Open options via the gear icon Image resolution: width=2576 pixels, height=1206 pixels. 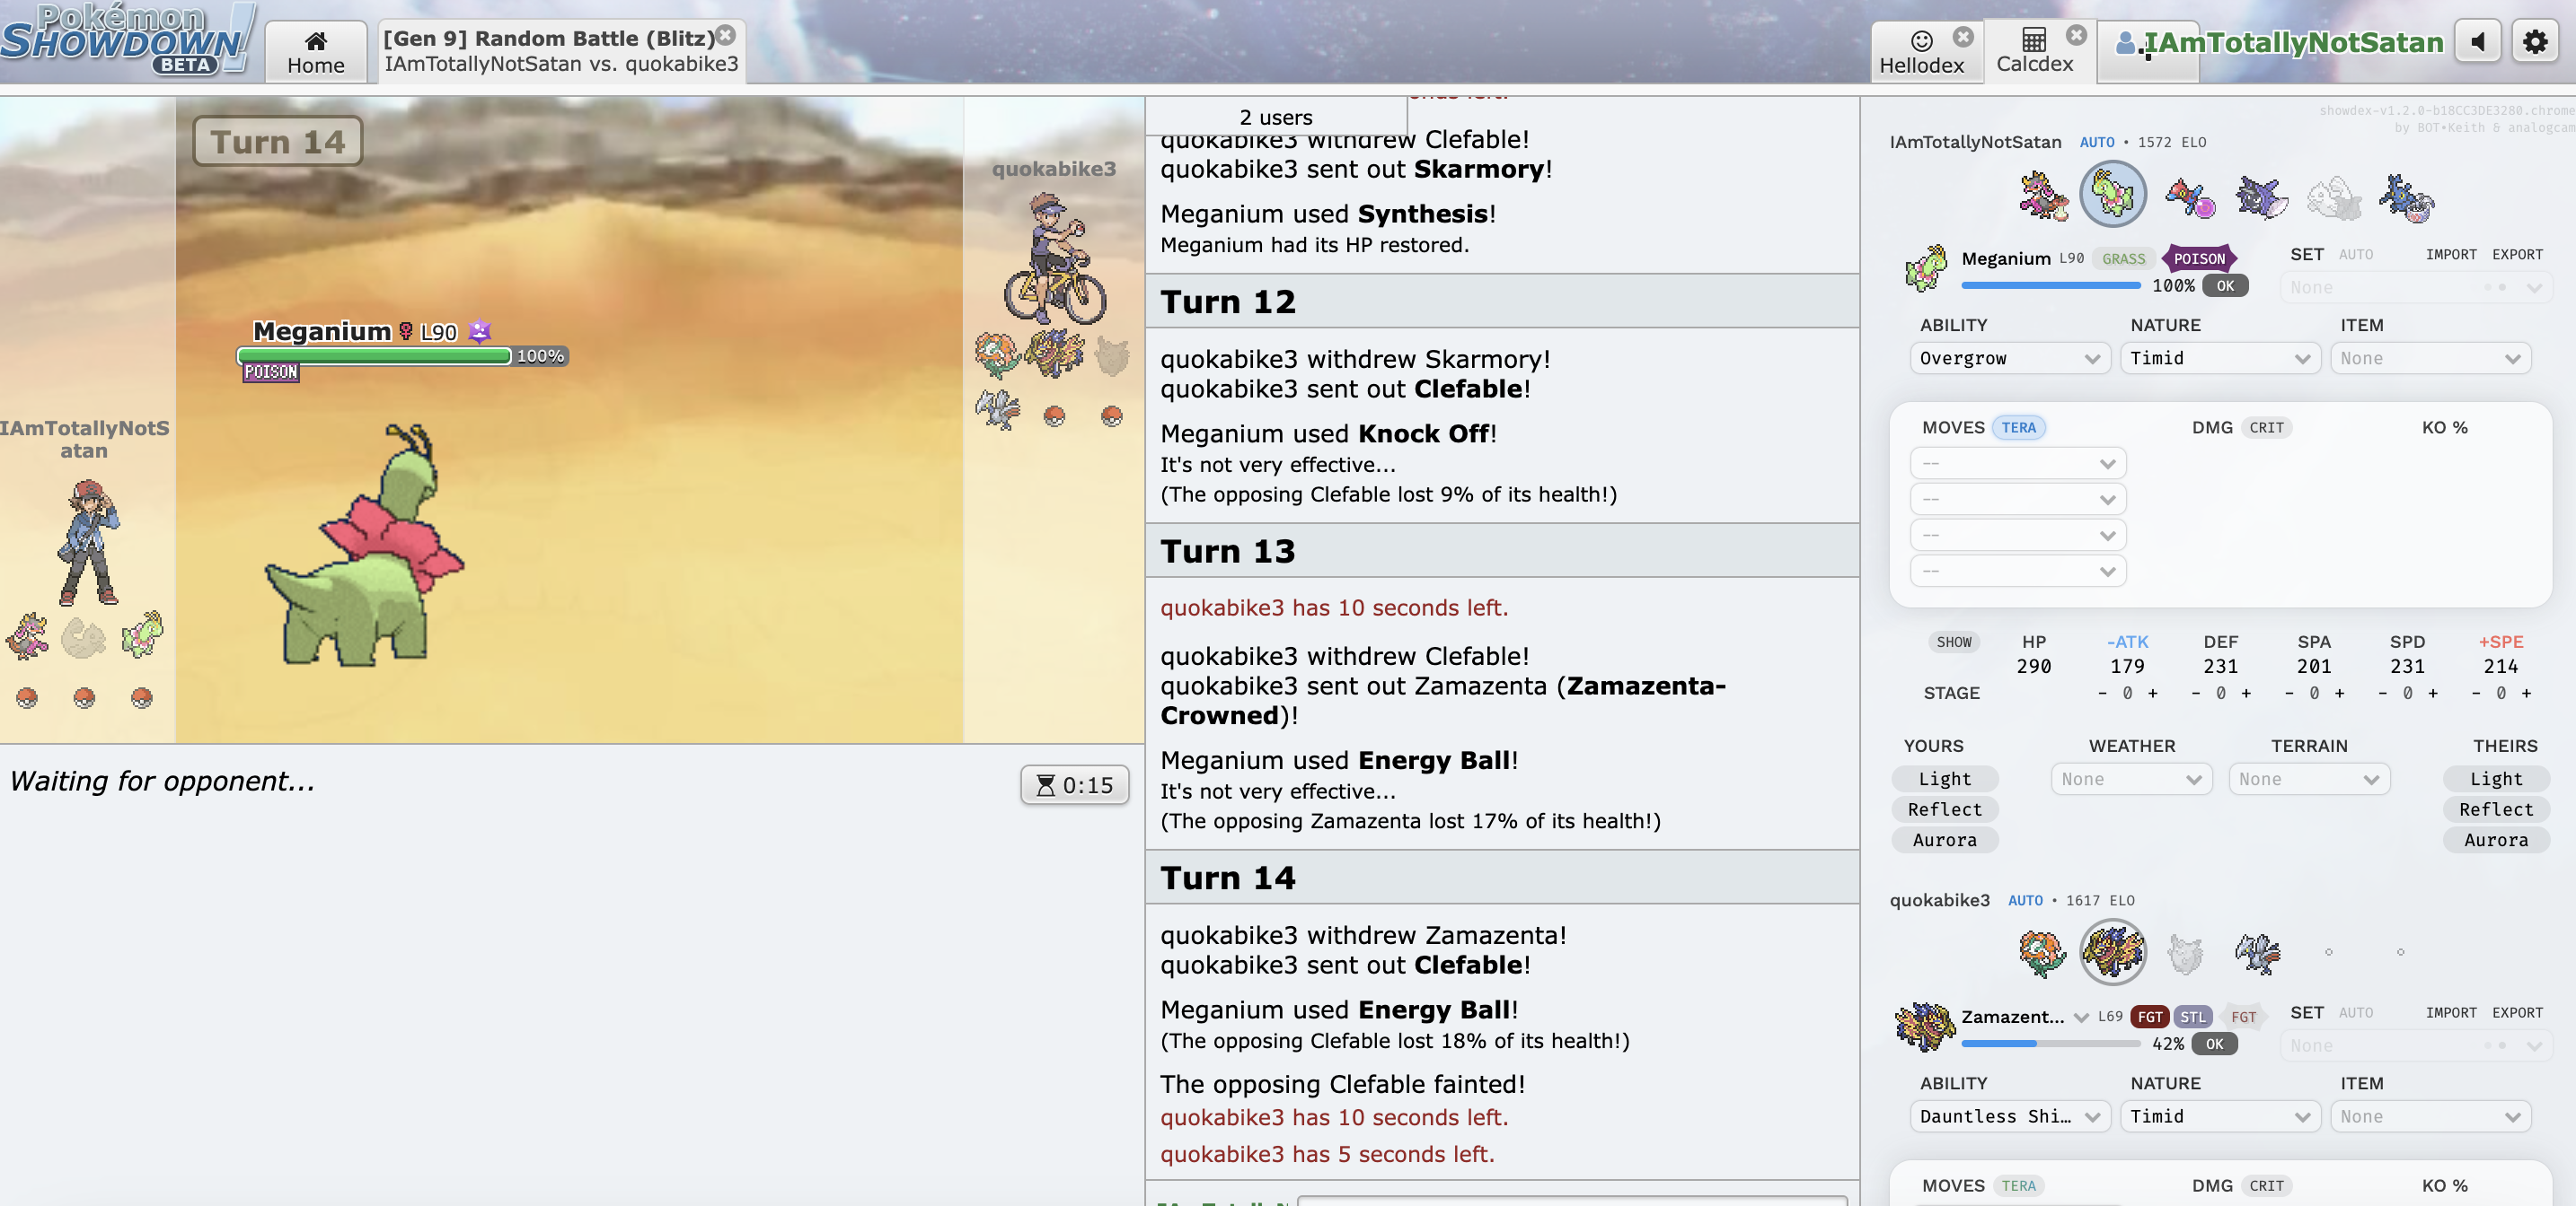(2534, 42)
